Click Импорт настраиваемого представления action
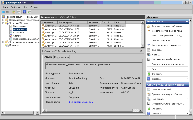Viewport: 193px width, 120px height. click(168, 36)
